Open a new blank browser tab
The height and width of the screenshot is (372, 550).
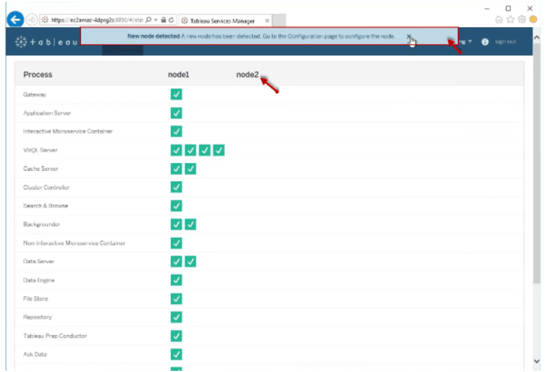coord(279,21)
